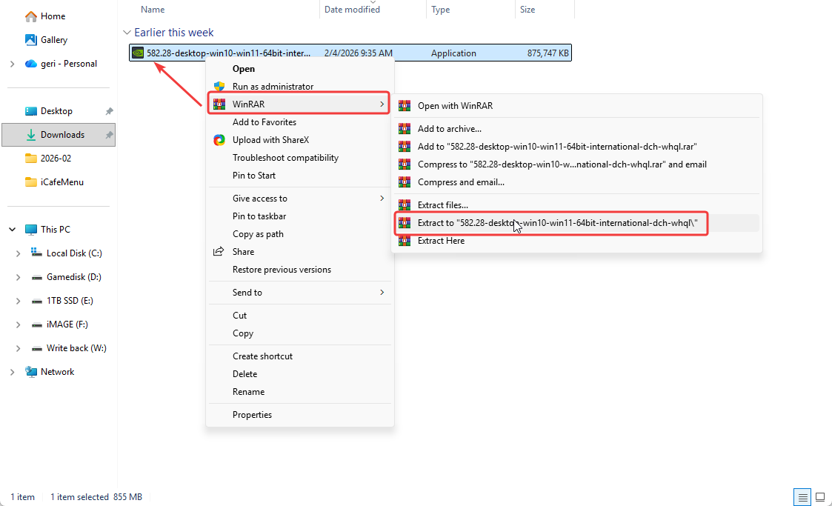
Task: Click the Gallery icon in sidebar
Action: 31,40
